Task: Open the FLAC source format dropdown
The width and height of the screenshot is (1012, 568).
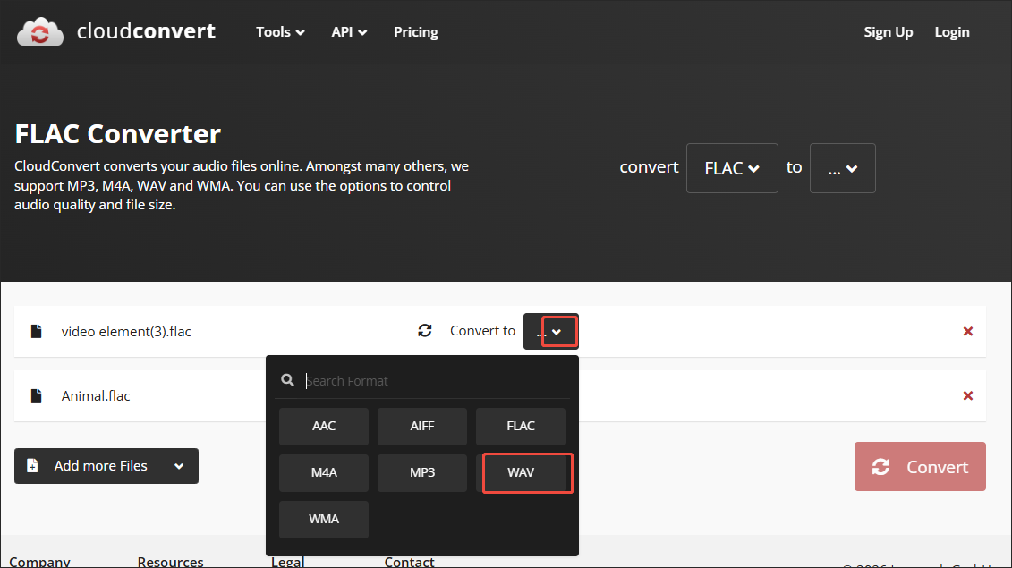Action: click(x=732, y=167)
